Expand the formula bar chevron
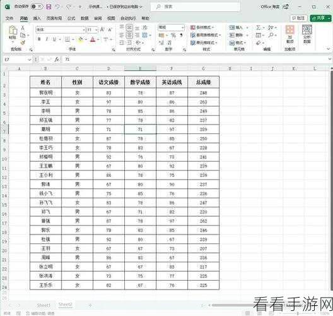Viewport: 333px width, 316px height. [329, 59]
